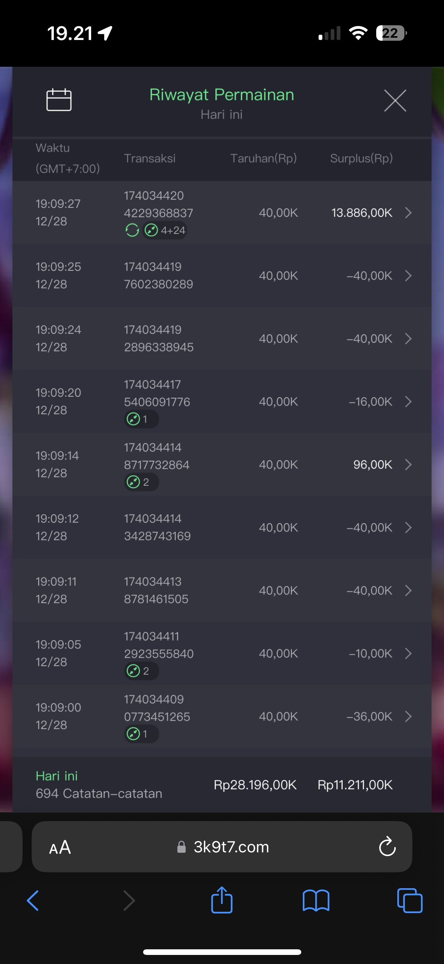Open the 19:09:05 row chevron with −10,00K

coord(408,654)
